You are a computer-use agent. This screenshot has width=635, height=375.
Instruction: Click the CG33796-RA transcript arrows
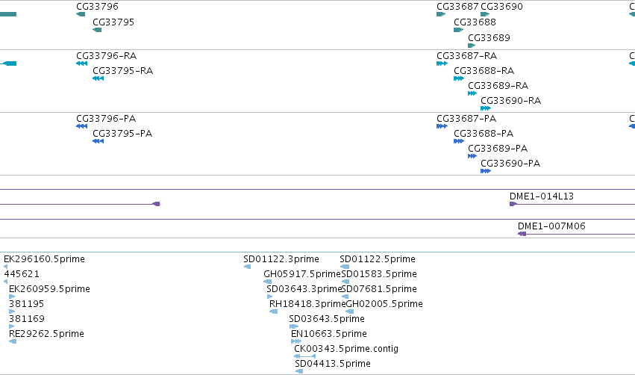click(82, 63)
